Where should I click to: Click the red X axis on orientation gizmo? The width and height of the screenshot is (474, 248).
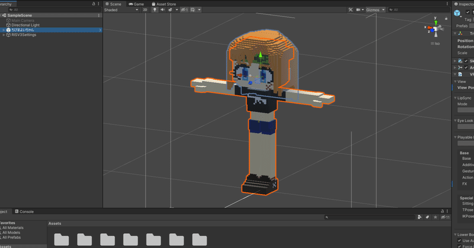pyautogui.click(x=430, y=27)
